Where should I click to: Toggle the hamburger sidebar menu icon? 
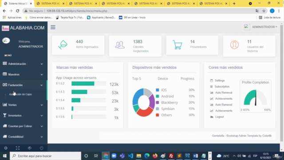point(53,27)
